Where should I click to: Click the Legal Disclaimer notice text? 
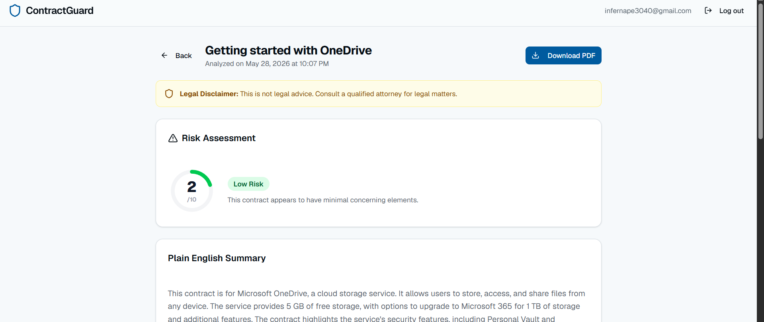[318, 94]
